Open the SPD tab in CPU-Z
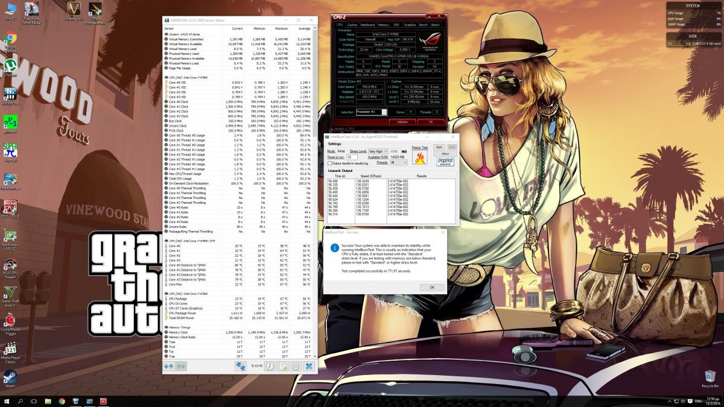The width and height of the screenshot is (724, 407). tap(396, 25)
